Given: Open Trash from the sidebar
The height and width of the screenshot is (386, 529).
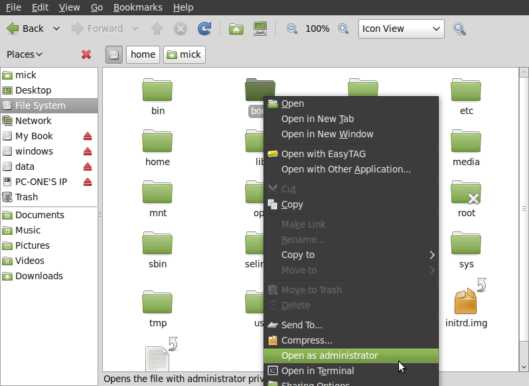Looking at the screenshot, I should pos(49,197).
